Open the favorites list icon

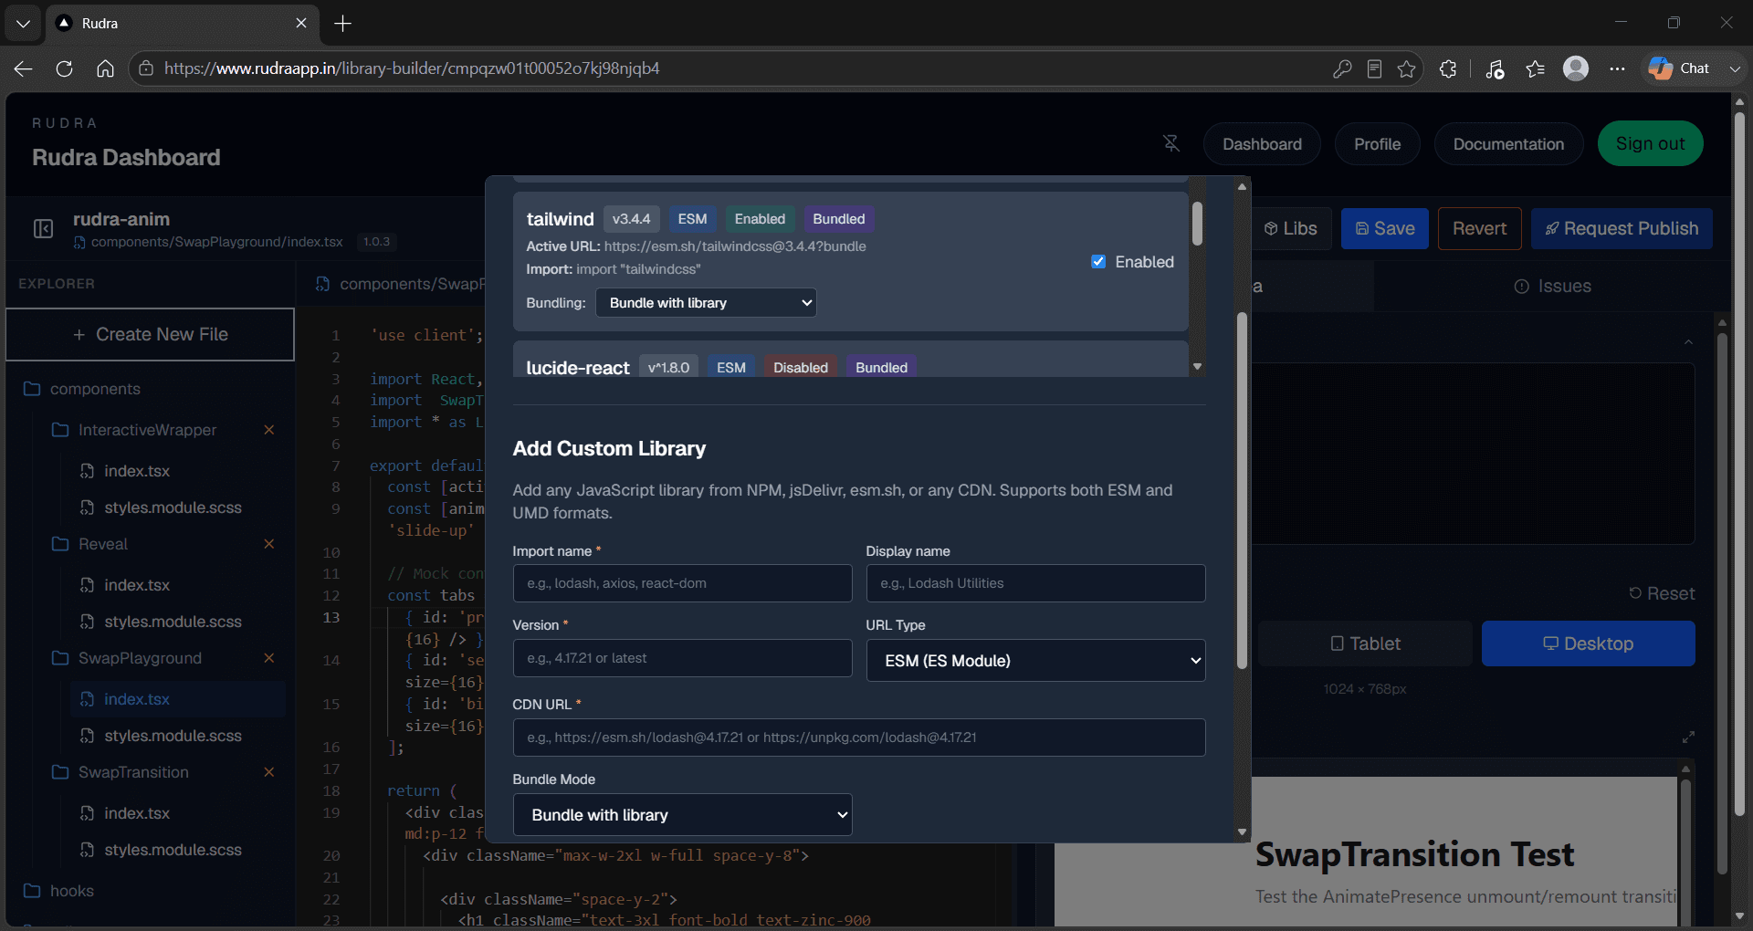pos(1535,68)
